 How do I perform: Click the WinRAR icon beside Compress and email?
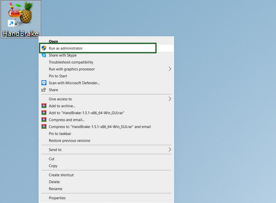(x=44, y=120)
